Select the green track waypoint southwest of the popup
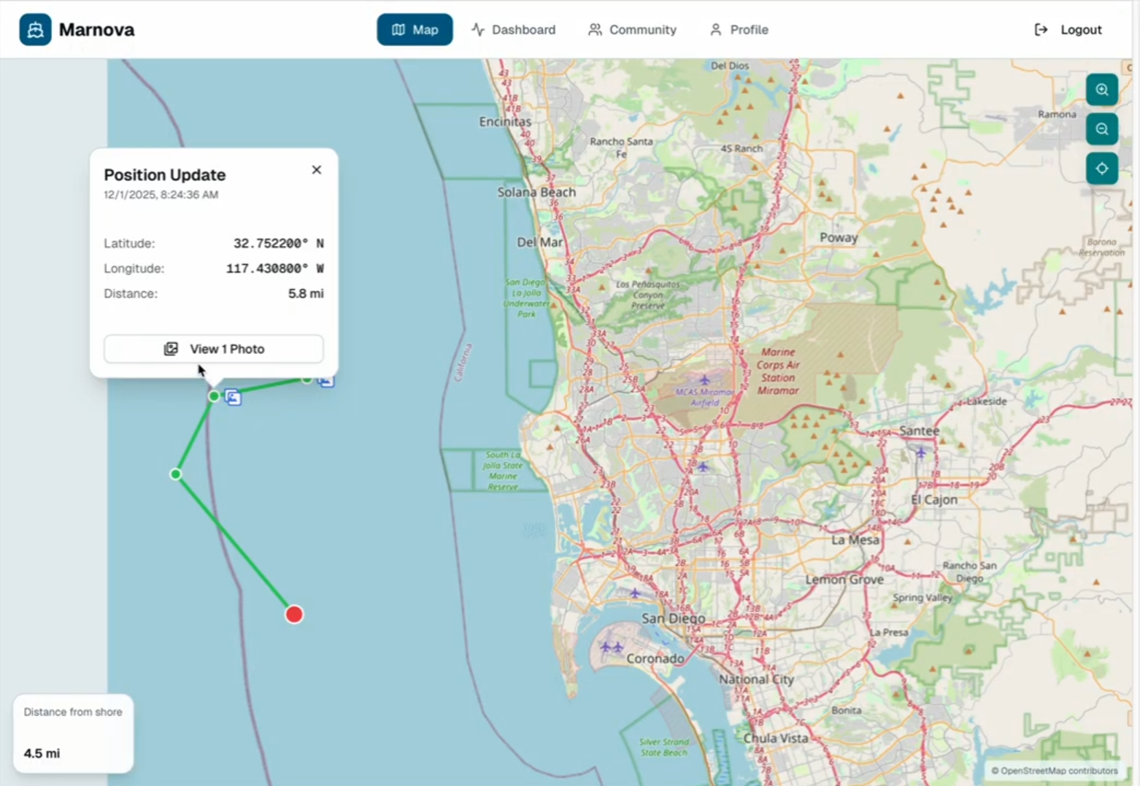This screenshot has height=786, width=1140. [176, 474]
